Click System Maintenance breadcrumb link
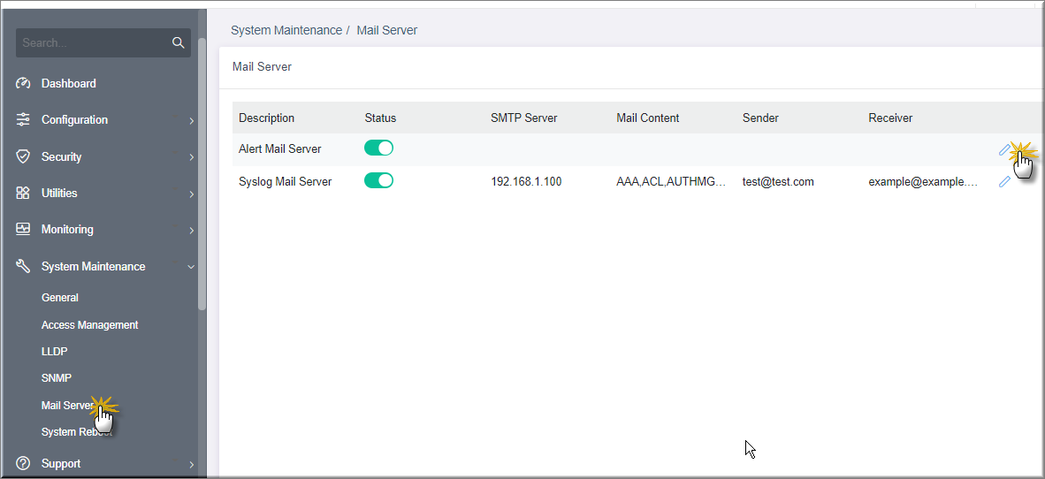Viewport: 1045px width, 479px height. [286, 30]
